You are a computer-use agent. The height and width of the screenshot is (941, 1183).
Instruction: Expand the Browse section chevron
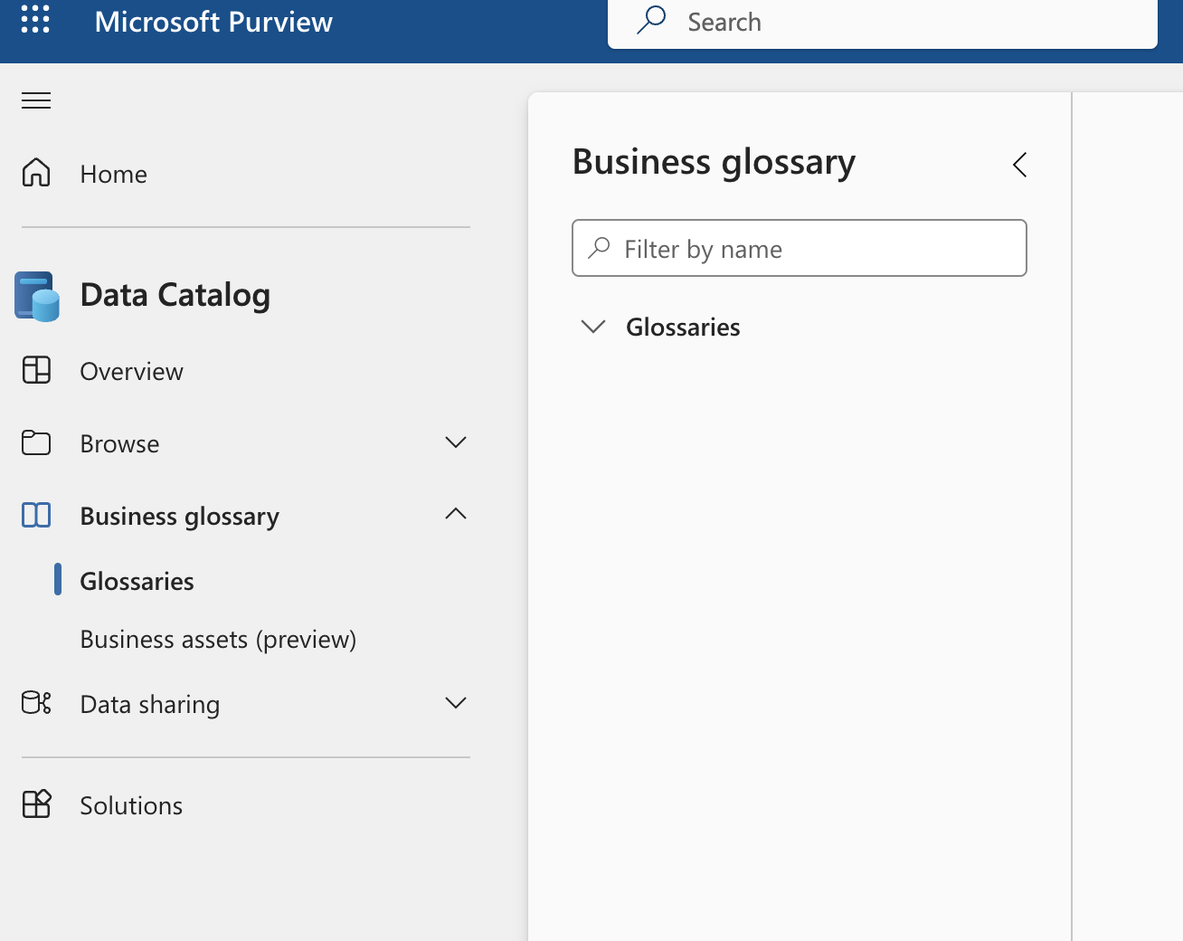point(456,442)
